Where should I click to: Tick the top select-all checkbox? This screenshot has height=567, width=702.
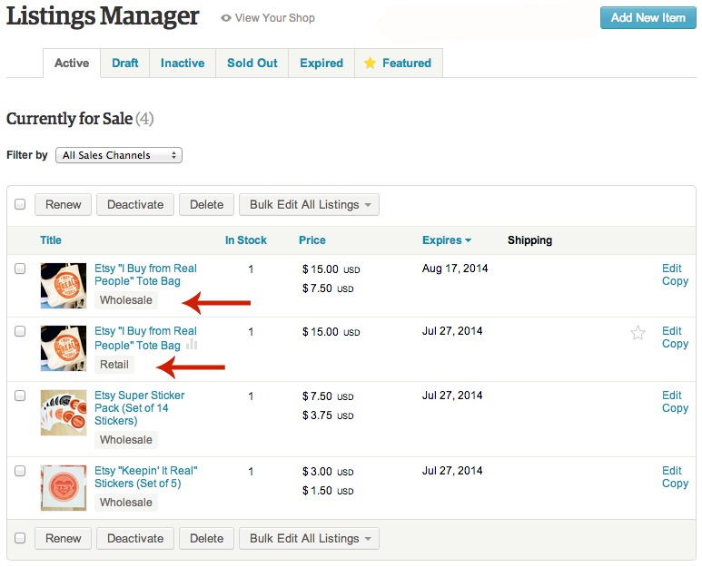pyautogui.click(x=20, y=204)
